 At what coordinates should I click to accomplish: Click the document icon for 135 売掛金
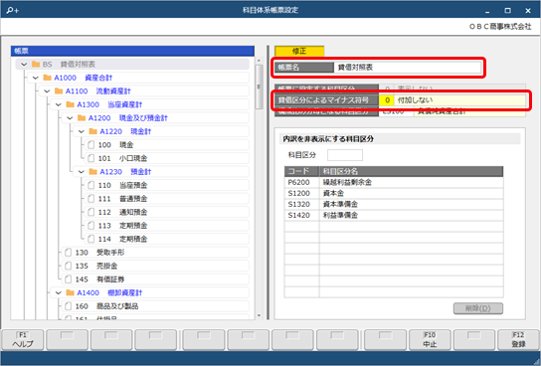click(69, 266)
